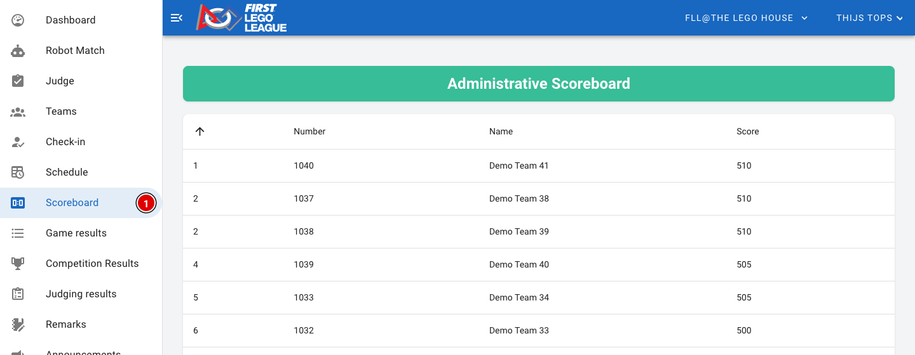Sort by the Name column header
This screenshot has width=915, height=355.
(501, 131)
